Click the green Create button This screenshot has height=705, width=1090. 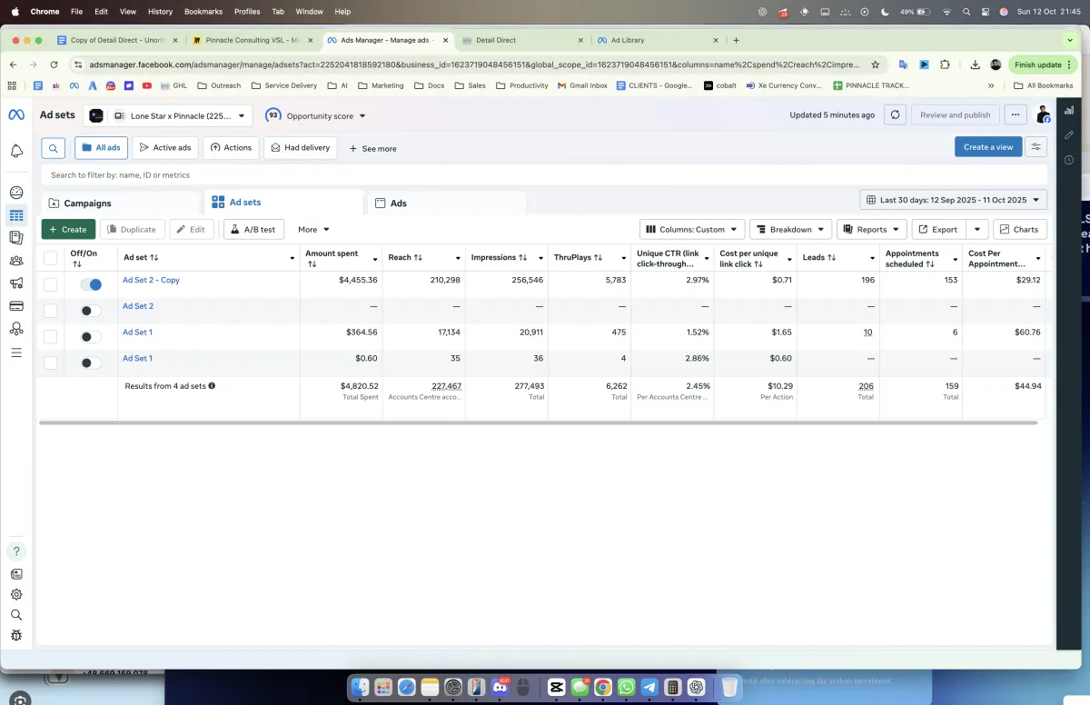68,230
